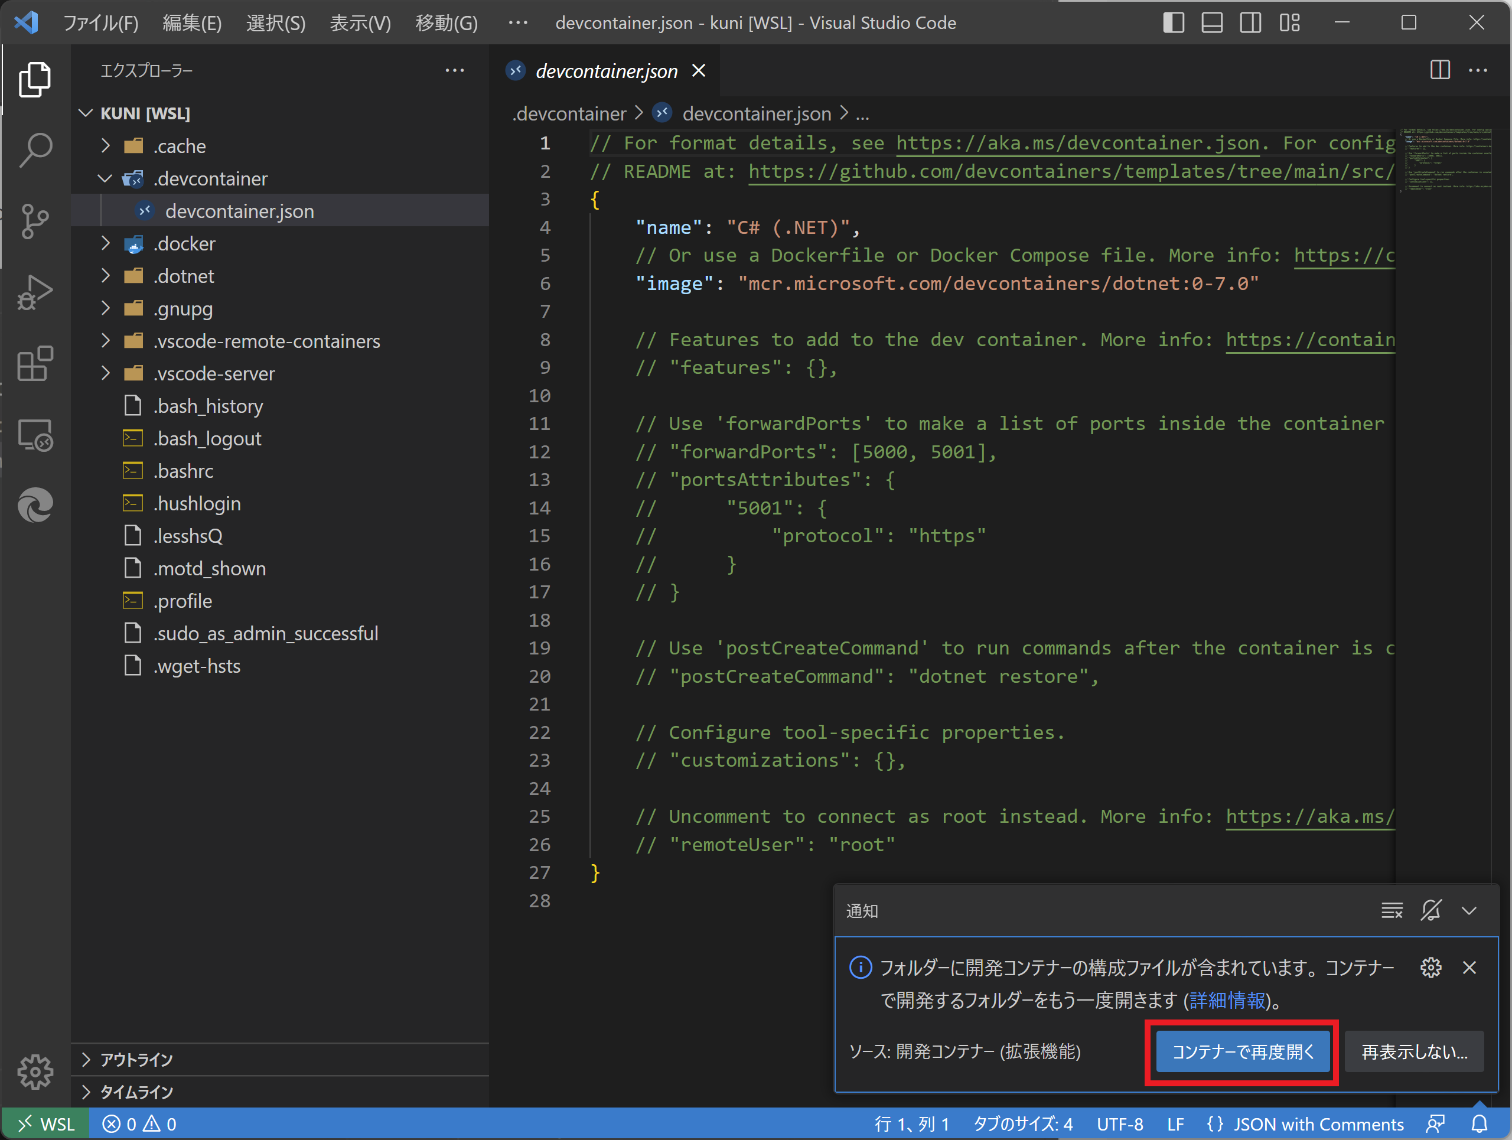Open the aka.ms/devcontainer.json link on line 1
The image size is (1512, 1140).
[x=1077, y=143]
